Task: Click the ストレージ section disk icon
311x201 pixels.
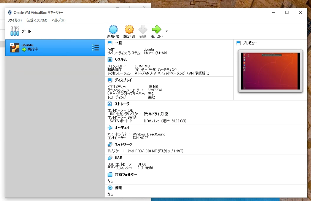Action: pyautogui.click(x=110, y=104)
